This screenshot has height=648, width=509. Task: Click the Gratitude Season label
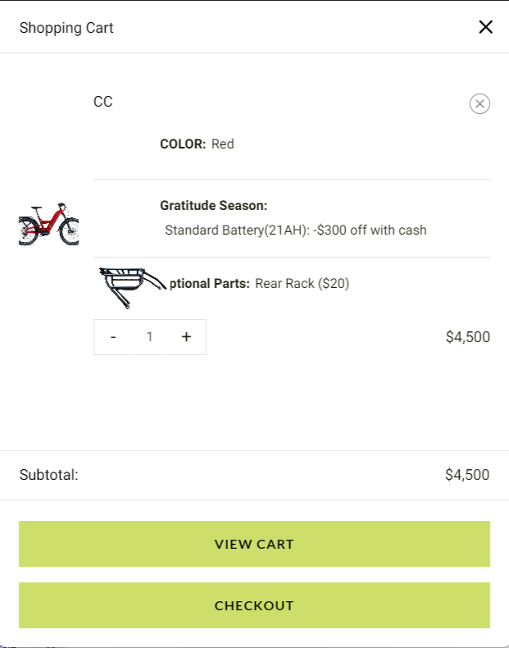pos(213,205)
